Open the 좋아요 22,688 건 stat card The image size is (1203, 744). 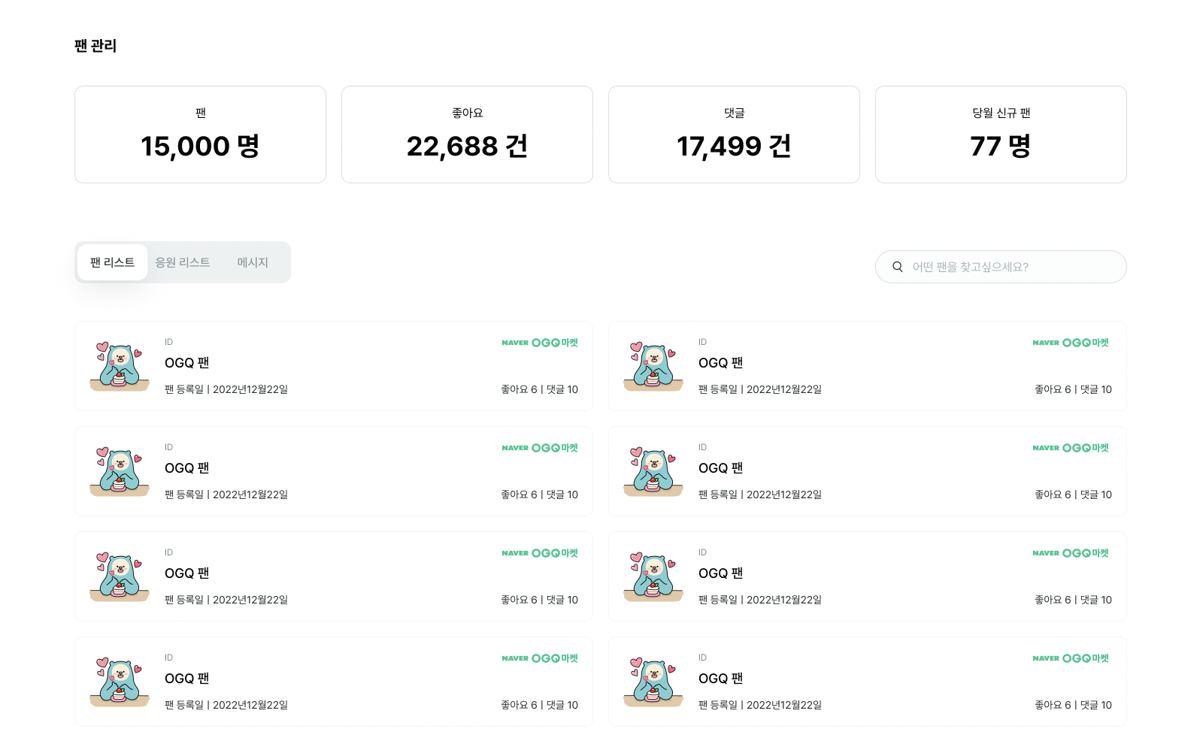tap(467, 135)
